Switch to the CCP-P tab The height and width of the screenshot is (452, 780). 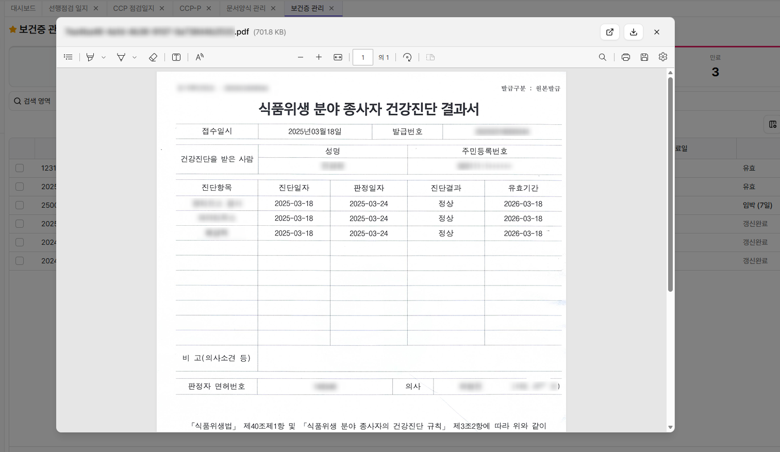click(190, 8)
